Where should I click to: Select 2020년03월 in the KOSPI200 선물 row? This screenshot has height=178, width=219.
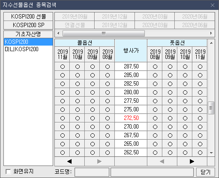[x=155, y=16]
